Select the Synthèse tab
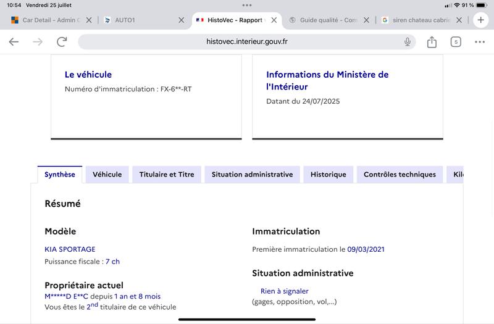 [x=60, y=175]
